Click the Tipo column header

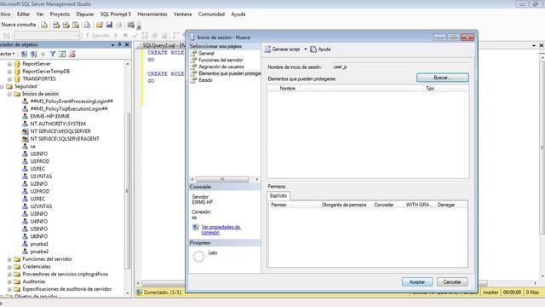pyautogui.click(x=430, y=89)
